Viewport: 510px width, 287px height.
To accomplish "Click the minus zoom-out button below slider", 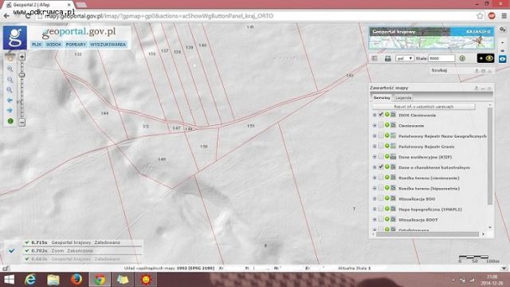I will (22, 122).
